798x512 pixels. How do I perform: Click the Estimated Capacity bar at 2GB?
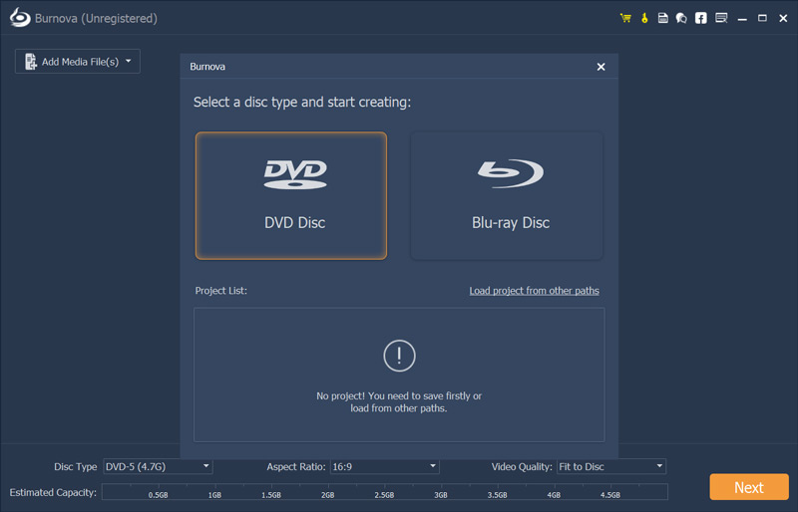pyautogui.click(x=327, y=492)
